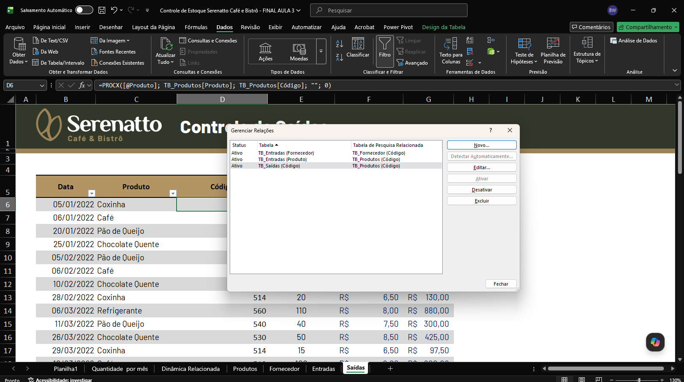Show the Consultas e Conexões pane
The image size is (684, 382).
[x=208, y=41]
